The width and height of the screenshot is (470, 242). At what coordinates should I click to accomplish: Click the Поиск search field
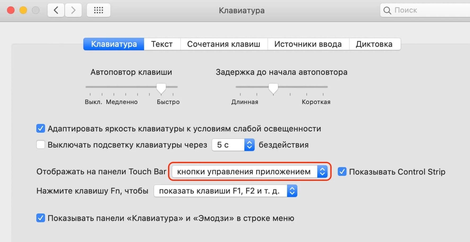coord(425,10)
